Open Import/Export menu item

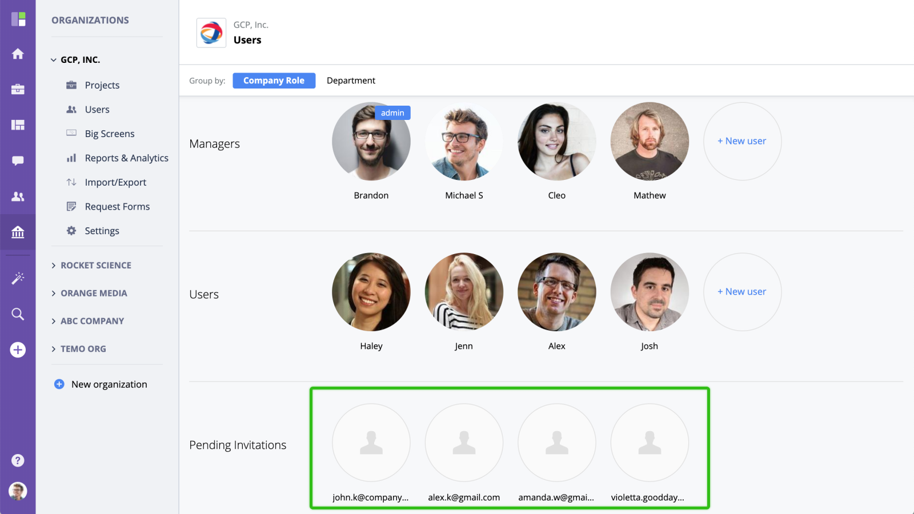[x=115, y=182]
